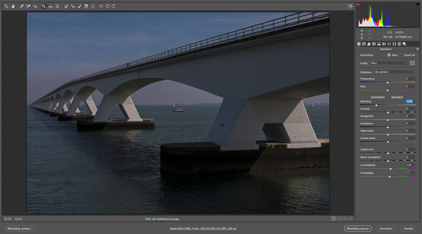422x234 pixels.
Task: Open the HSL adjustments panel tab
Action: coord(374,44)
